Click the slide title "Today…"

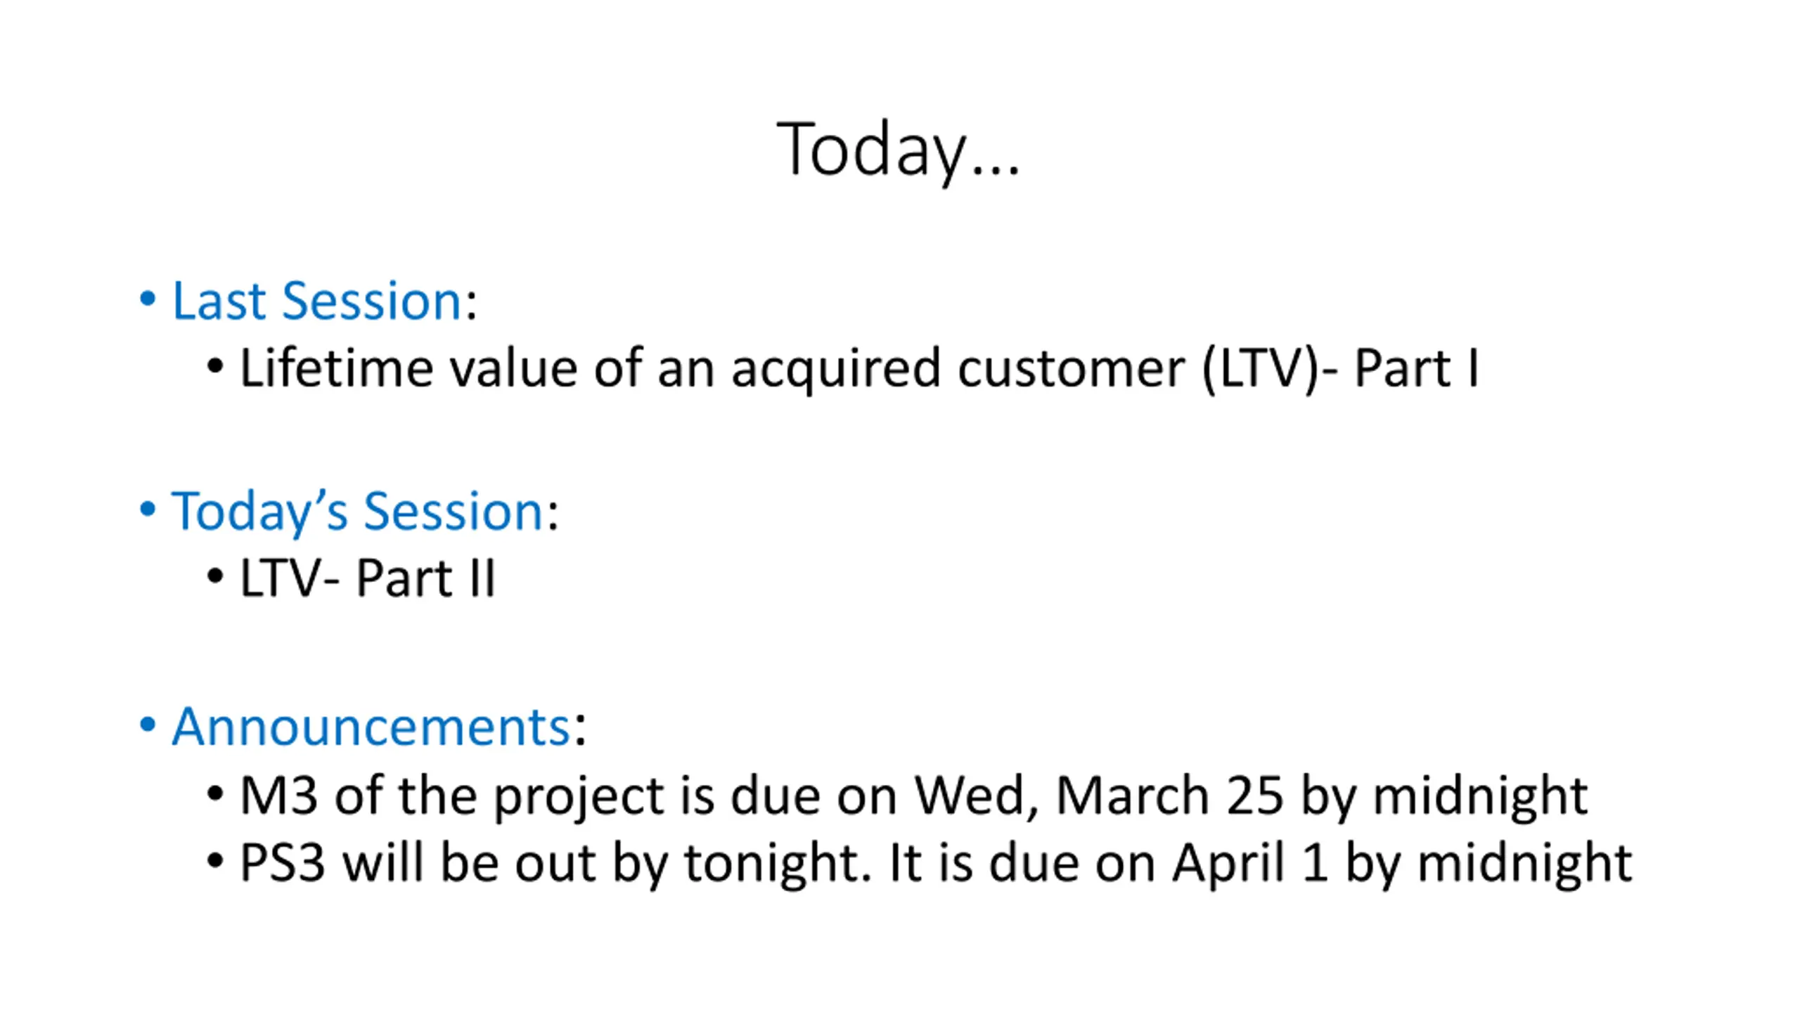(898, 150)
